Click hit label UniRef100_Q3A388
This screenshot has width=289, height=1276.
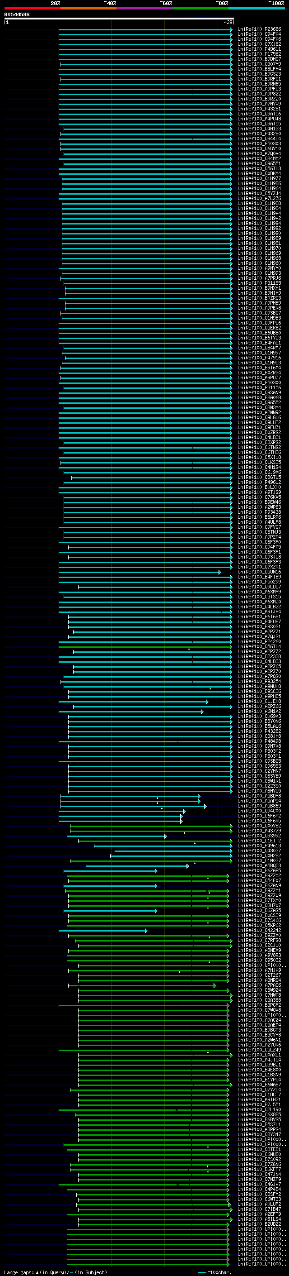click(x=259, y=1001)
